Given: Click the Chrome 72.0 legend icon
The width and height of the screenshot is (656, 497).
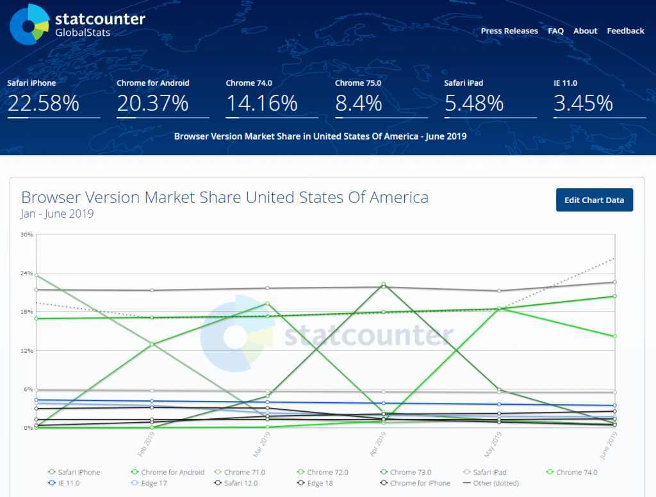Looking at the screenshot, I should coord(300,472).
